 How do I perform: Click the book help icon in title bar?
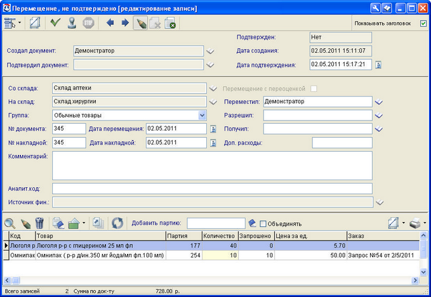pyautogui.click(x=387, y=8)
